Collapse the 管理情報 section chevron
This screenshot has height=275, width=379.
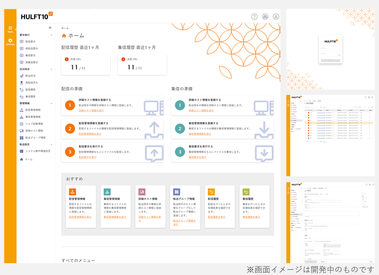pyautogui.click(x=51, y=103)
